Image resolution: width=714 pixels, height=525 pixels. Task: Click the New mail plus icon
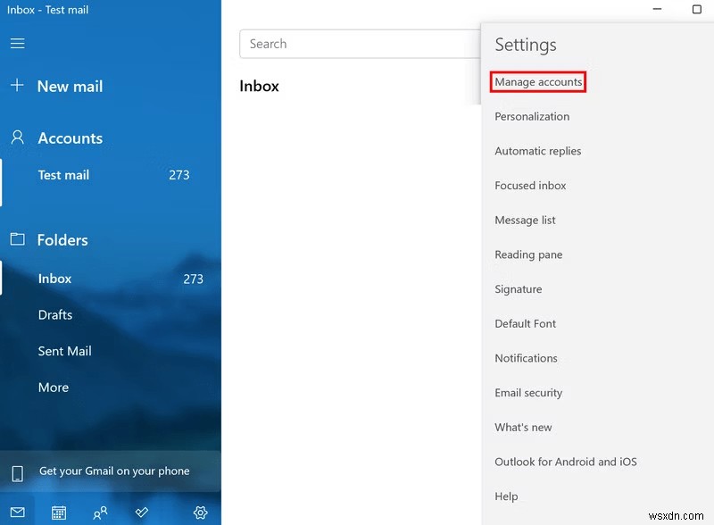click(17, 86)
